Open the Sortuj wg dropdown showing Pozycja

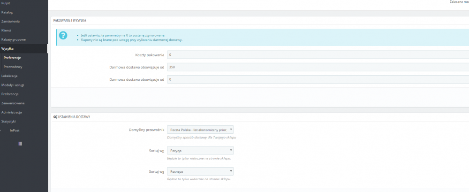[200, 151]
